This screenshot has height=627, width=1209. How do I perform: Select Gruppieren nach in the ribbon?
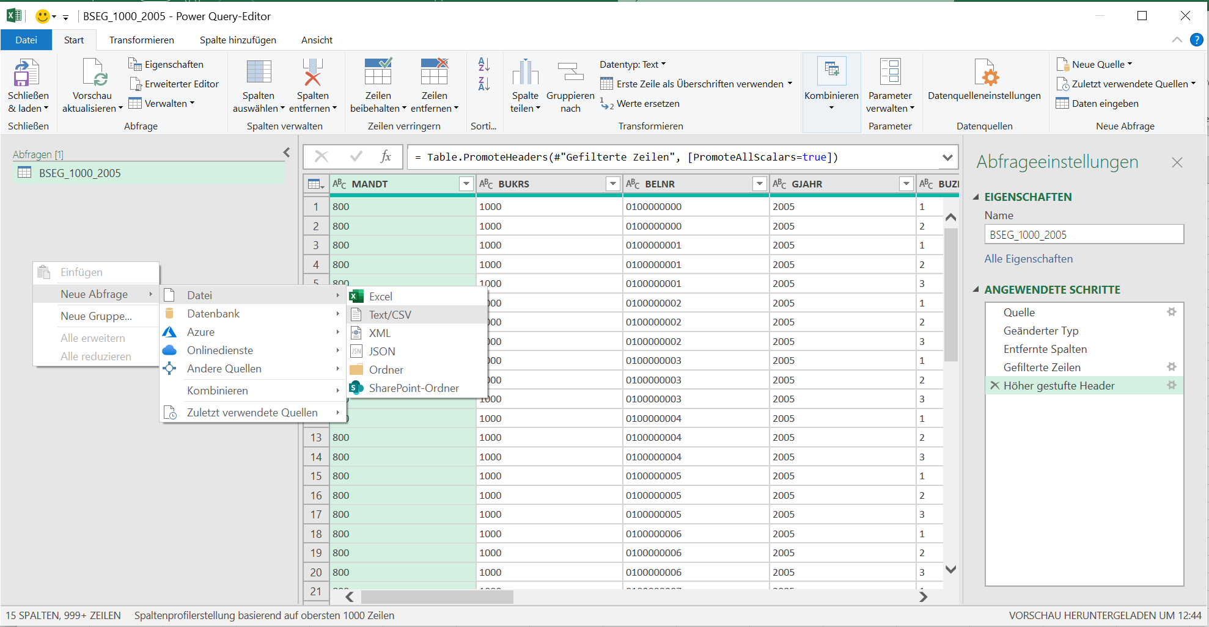tap(570, 85)
